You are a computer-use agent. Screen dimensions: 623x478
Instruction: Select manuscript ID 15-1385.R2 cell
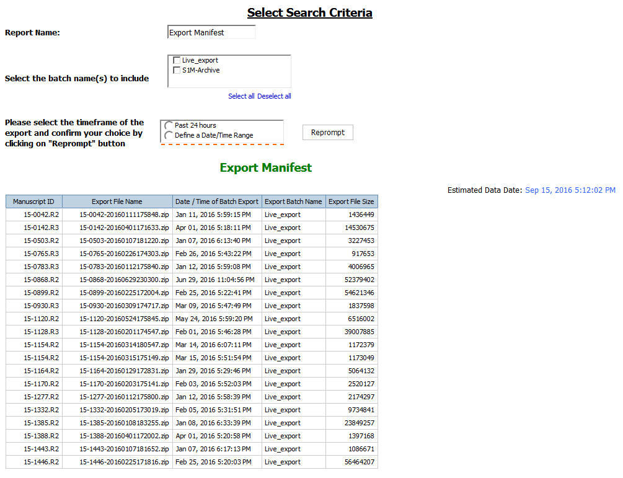point(34,423)
